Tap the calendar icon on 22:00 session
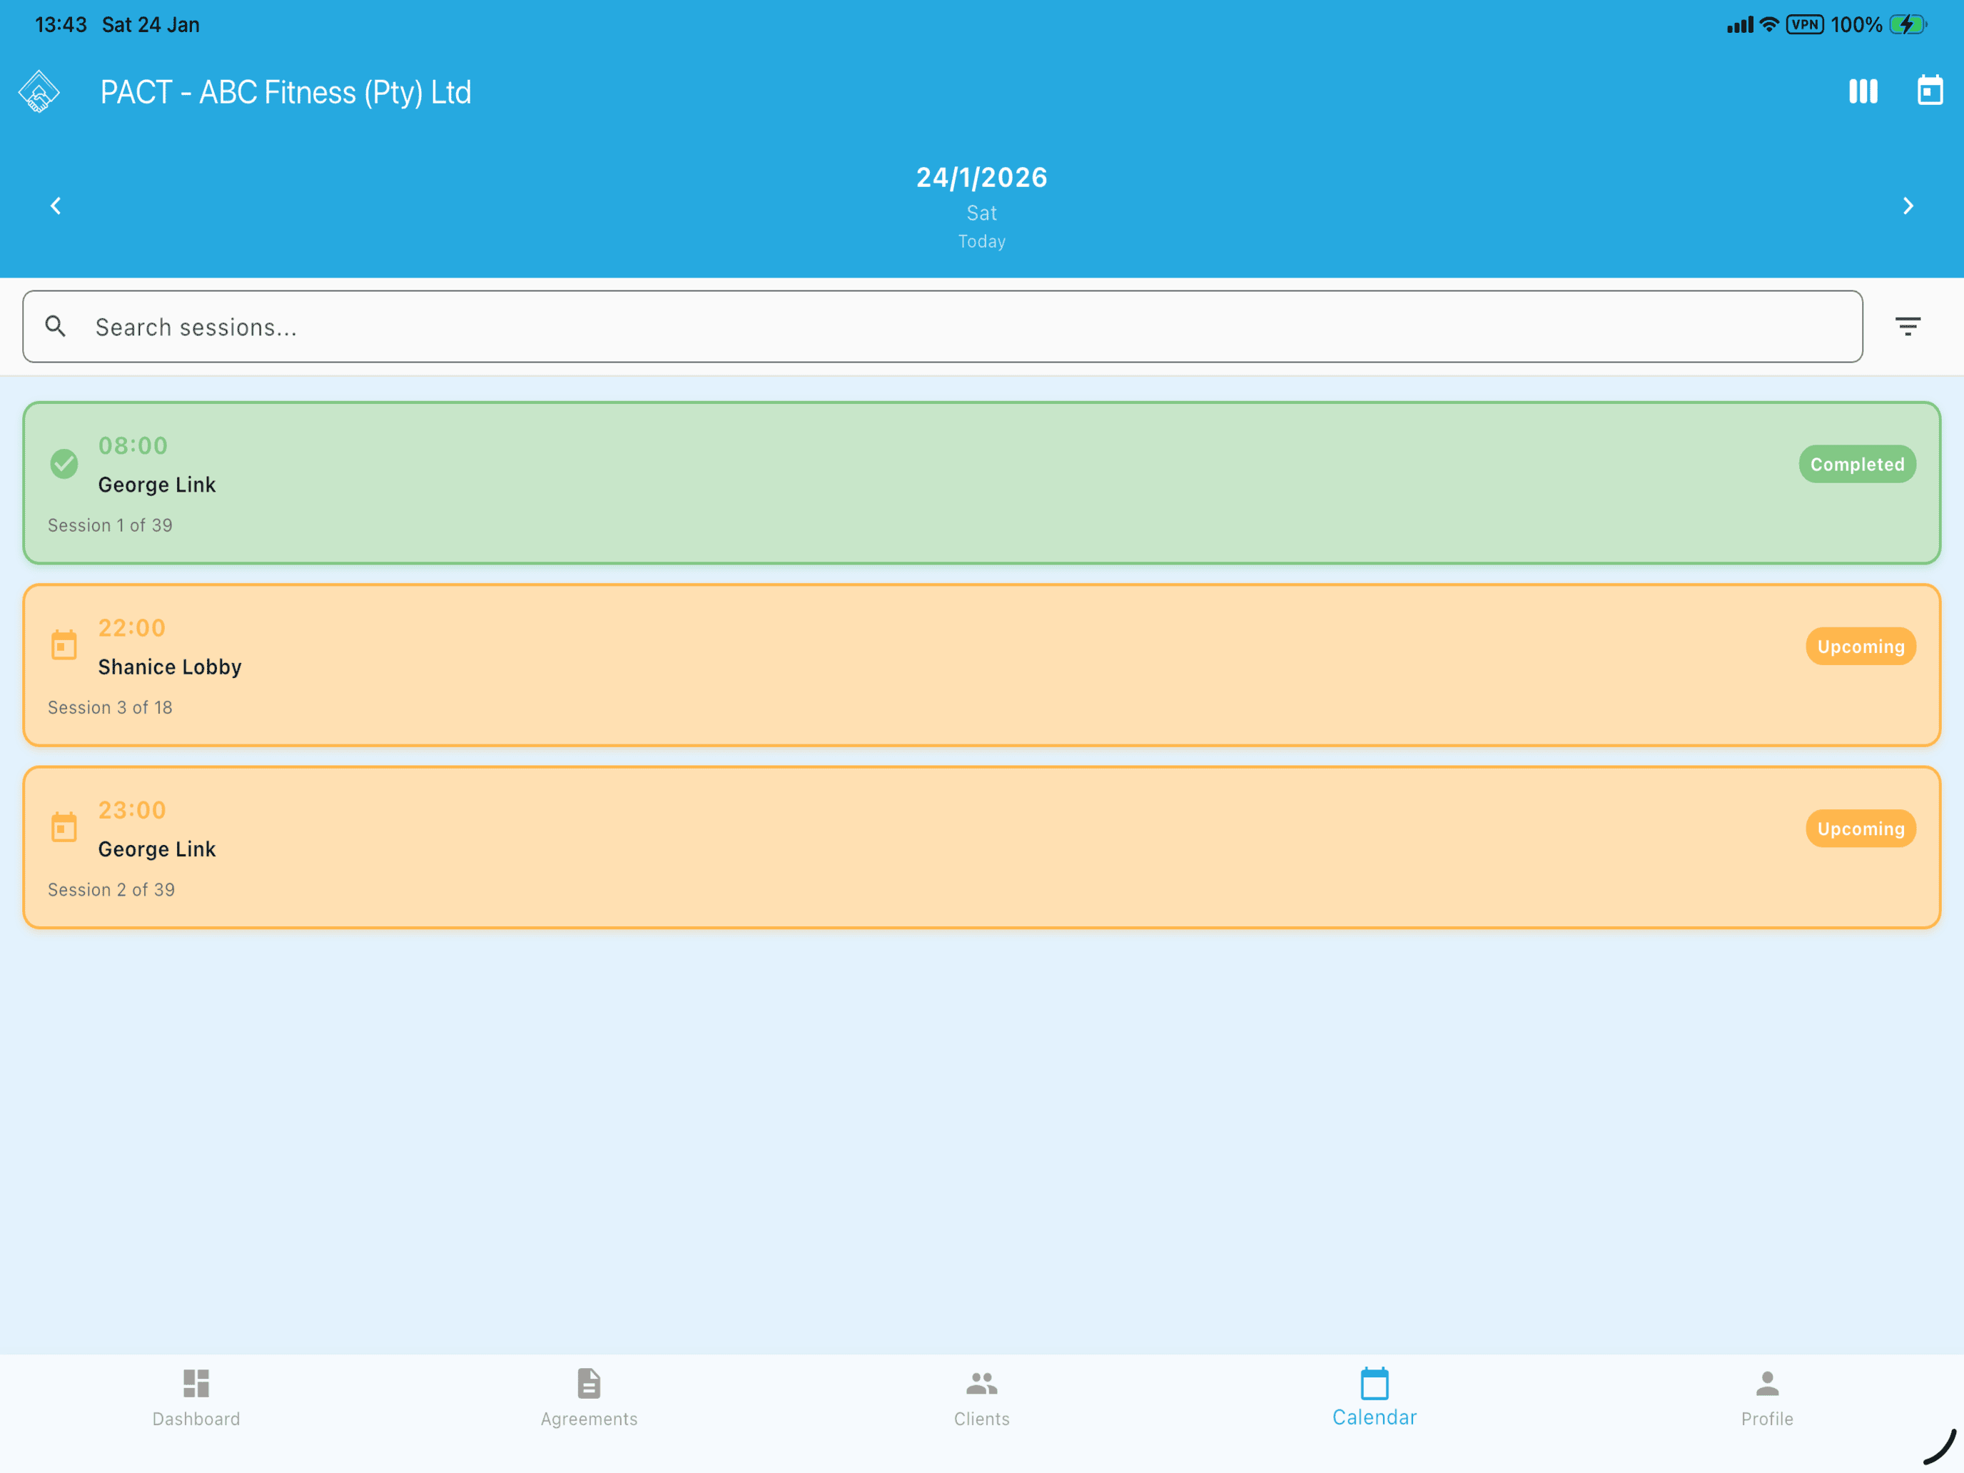The width and height of the screenshot is (1964, 1473). click(x=64, y=644)
